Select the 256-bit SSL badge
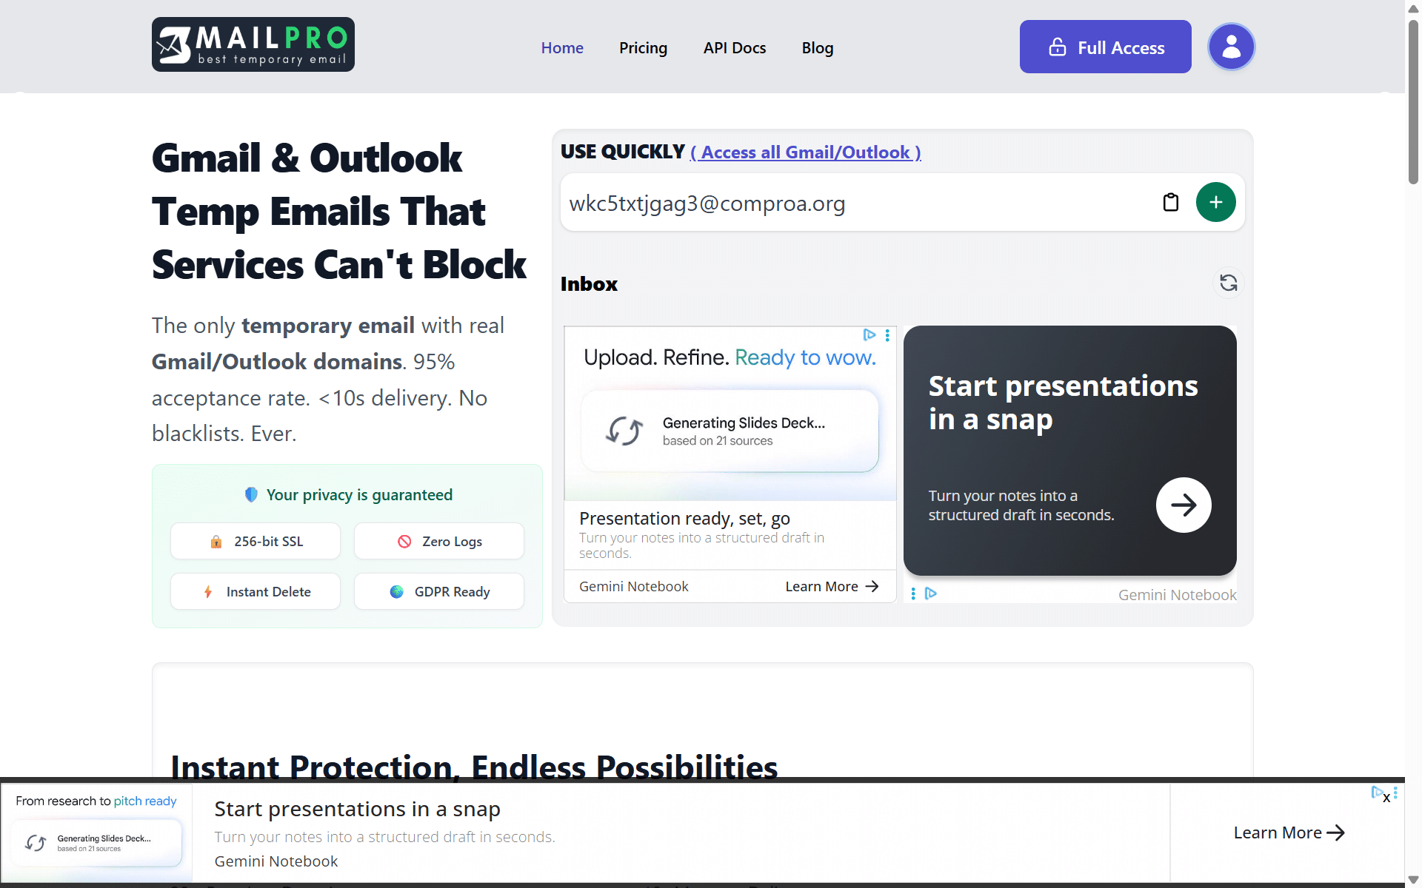1422x888 pixels. pos(256,541)
